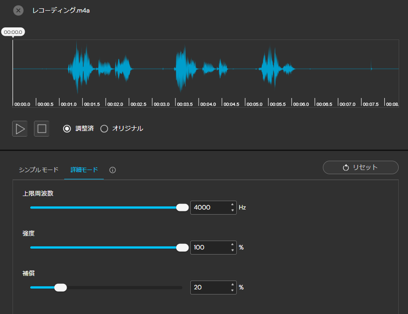The height and width of the screenshot is (314, 408).
Task: Close the レコーディング.m4a audio panel
Action: pyautogui.click(x=18, y=11)
